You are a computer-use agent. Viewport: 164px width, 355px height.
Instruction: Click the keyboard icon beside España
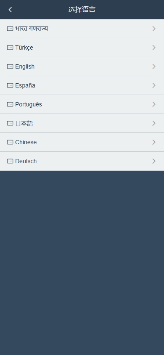point(10,85)
